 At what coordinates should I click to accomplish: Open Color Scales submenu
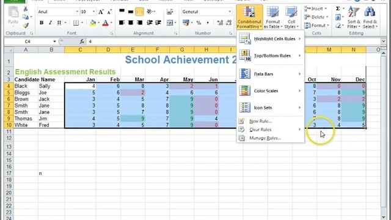pyautogui.click(x=270, y=91)
